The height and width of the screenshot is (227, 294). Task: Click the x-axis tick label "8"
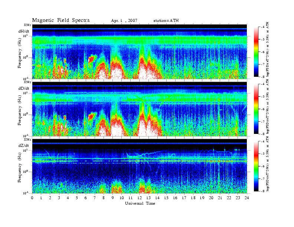(104, 198)
